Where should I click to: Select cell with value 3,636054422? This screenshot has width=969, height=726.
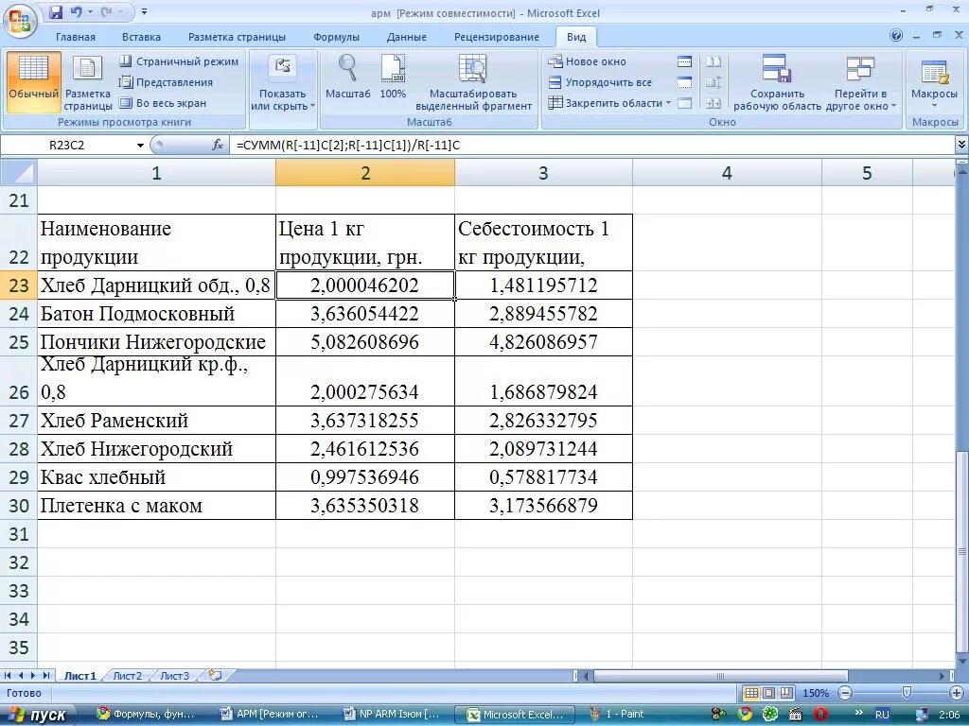364,314
